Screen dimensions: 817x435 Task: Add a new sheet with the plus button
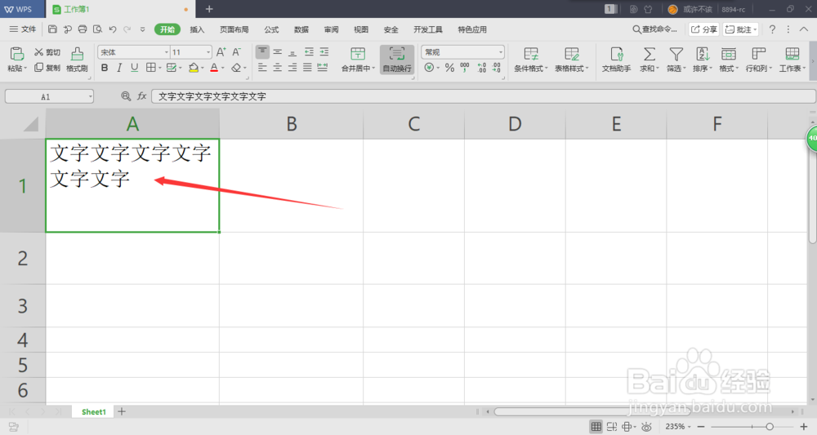pyautogui.click(x=122, y=411)
